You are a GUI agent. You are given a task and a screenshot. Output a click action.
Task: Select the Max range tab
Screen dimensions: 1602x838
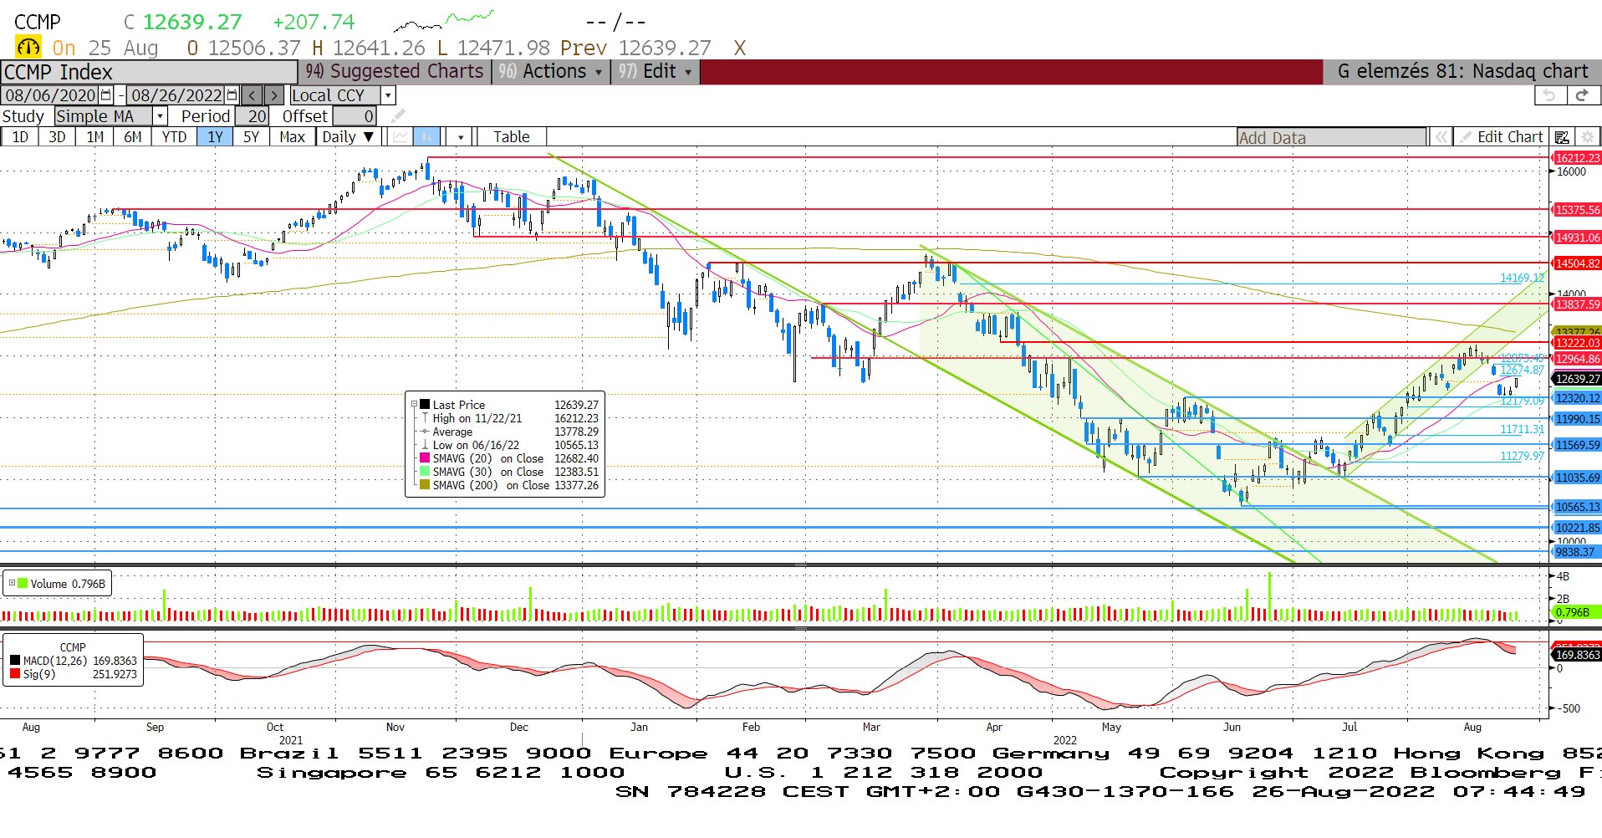click(x=292, y=136)
